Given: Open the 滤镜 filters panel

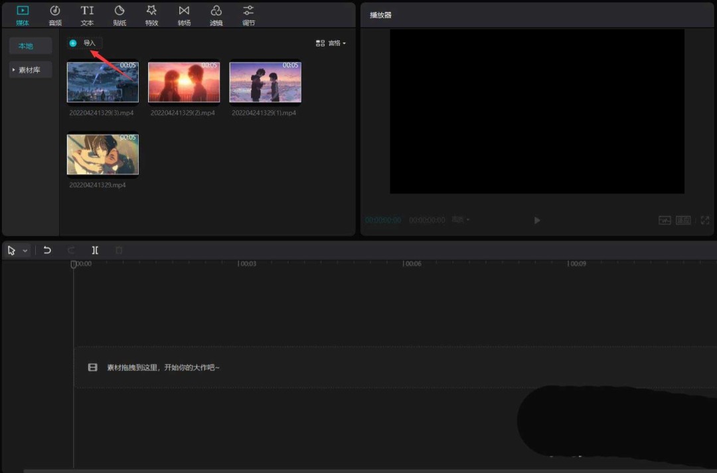Looking at the screenshot, I should (x=216, y=14).
